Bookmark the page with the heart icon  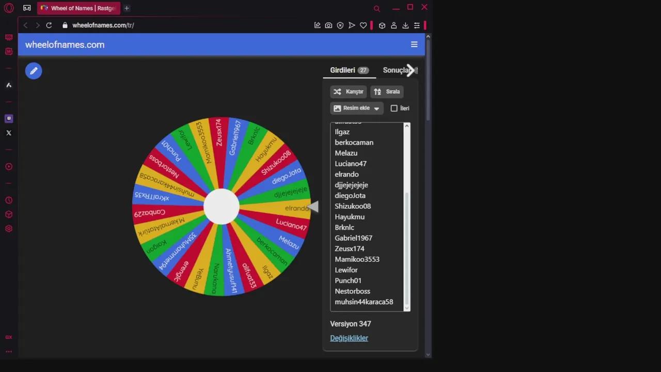[364, 25]
